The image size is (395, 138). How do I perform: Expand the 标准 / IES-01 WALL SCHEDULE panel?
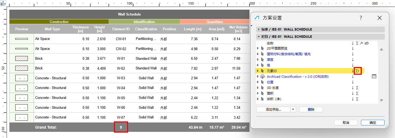[259, 29]
